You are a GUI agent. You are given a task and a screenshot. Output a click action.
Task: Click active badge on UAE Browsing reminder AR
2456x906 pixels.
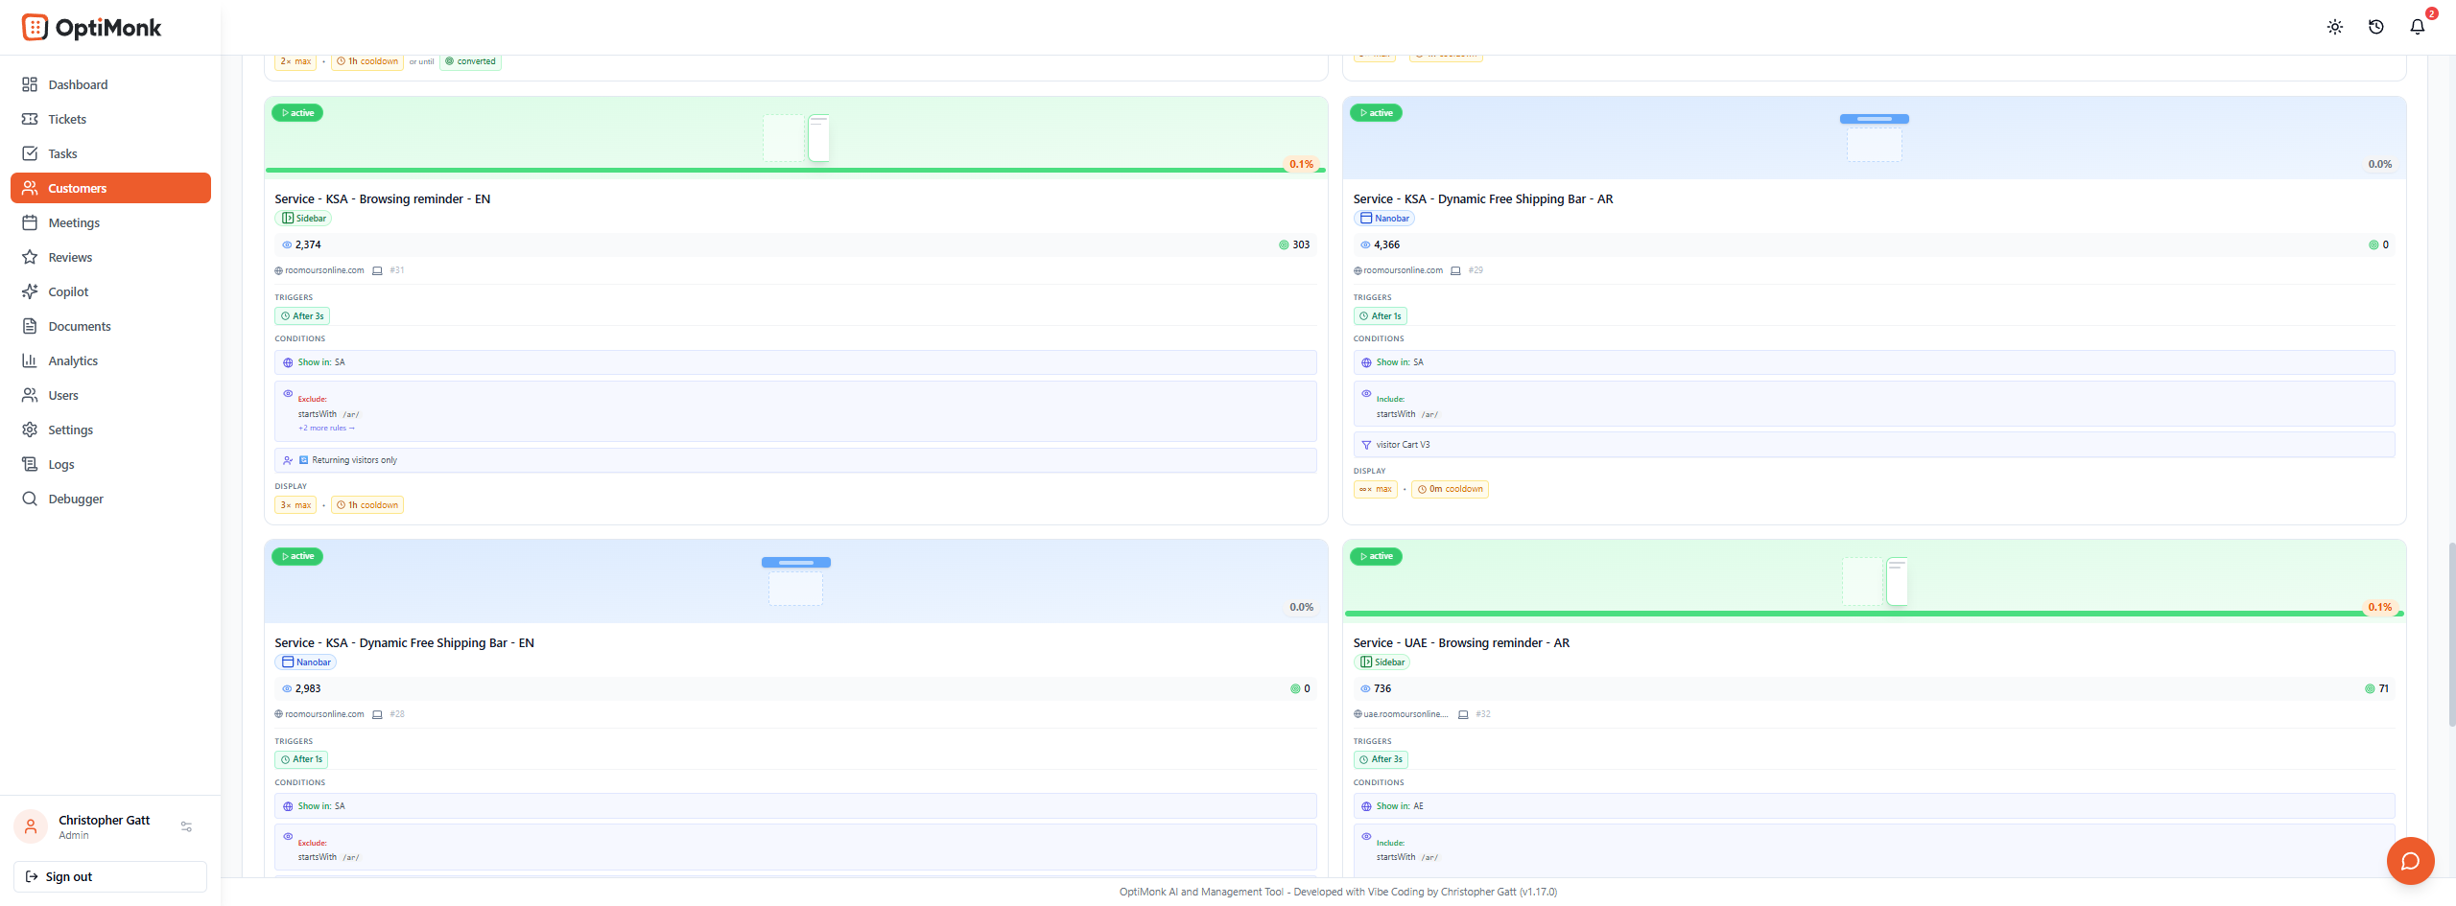point(1376,556)
